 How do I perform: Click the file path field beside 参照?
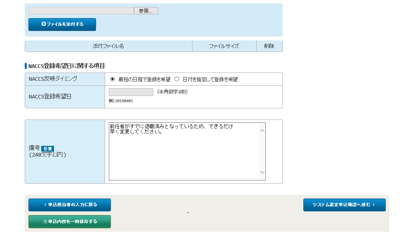click(x=81, y=11)
